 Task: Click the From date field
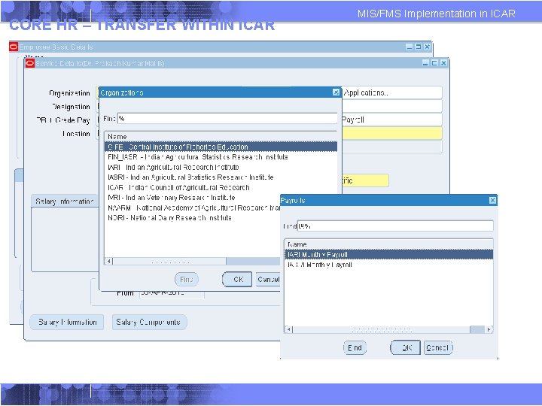(172, 294)
